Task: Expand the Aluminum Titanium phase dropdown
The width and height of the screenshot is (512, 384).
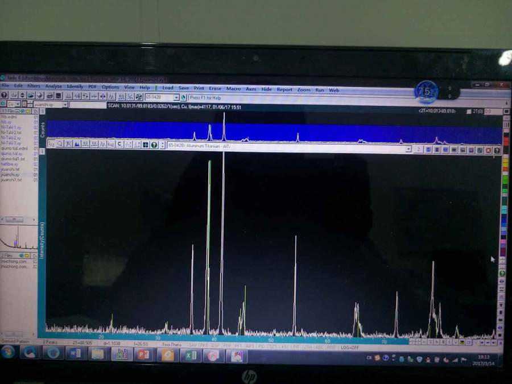Action: point(408,149)
